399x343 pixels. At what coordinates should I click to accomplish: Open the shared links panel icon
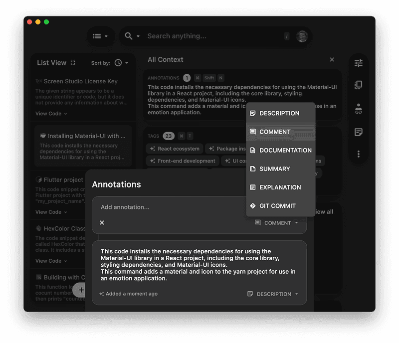click(x=358, y=109)
